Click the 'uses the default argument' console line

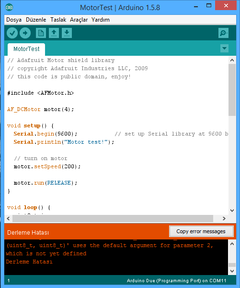(110, 246)
